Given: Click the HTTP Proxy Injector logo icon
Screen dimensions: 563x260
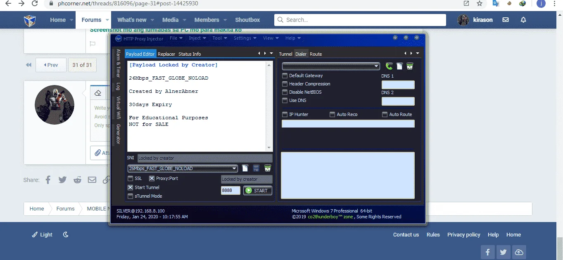Looking at the screenshot, I should pos(119,38).
